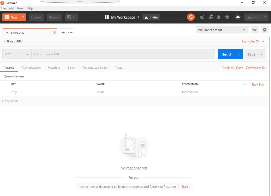Click the orange sync icon in header
Screen dimensions: 271x196
click(x=191, y=17)
